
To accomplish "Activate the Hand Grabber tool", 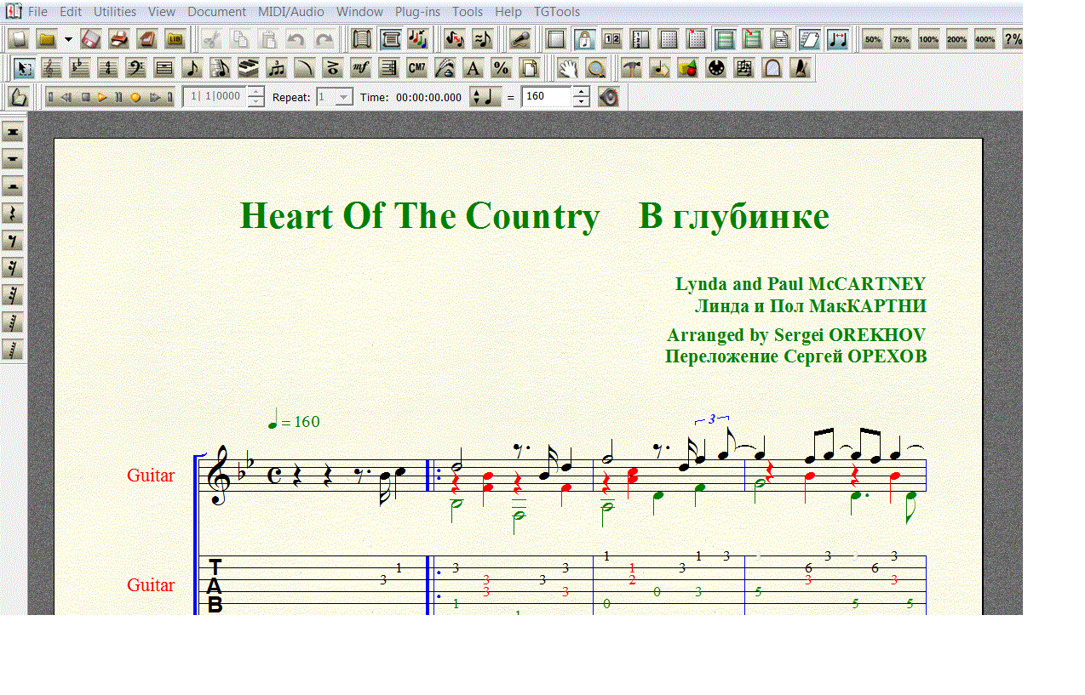I will [x=568, y=69].
